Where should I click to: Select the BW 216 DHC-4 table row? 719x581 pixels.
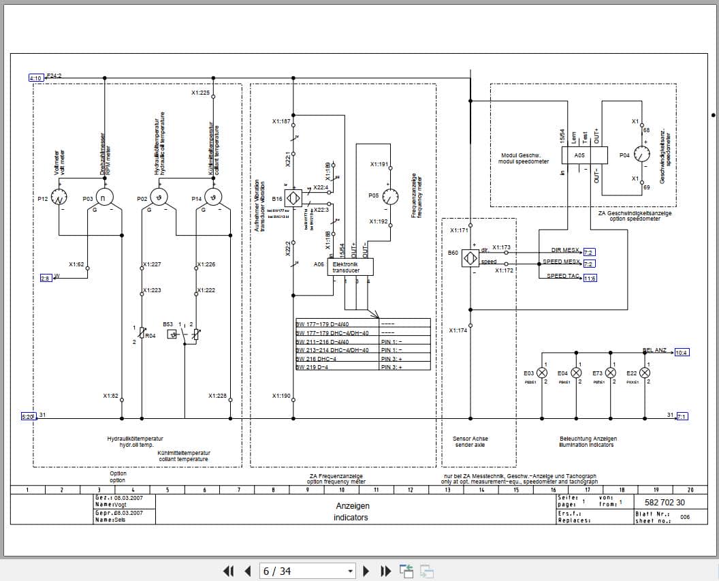click(363, 358)
